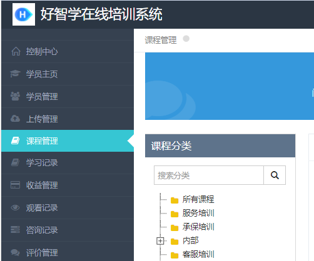The image size is (314, 261).
Task: Click the magnifier search button for categories
Action: coord(275,175)
